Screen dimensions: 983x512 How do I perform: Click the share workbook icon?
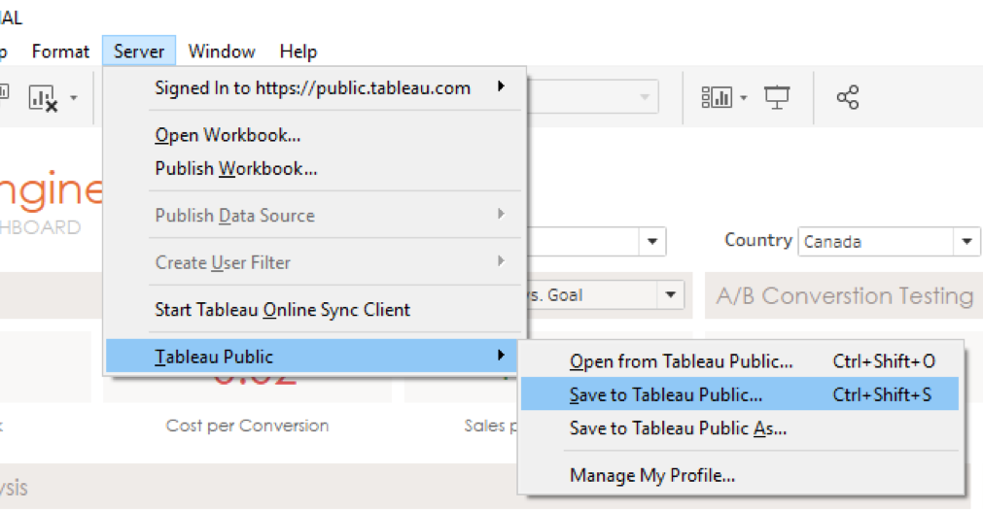847,97
